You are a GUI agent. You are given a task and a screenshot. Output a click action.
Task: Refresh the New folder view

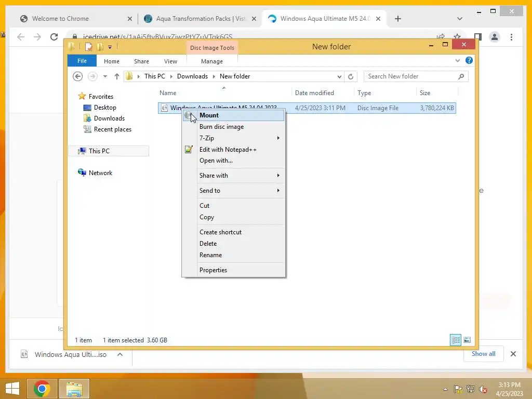tap(351, 77)
